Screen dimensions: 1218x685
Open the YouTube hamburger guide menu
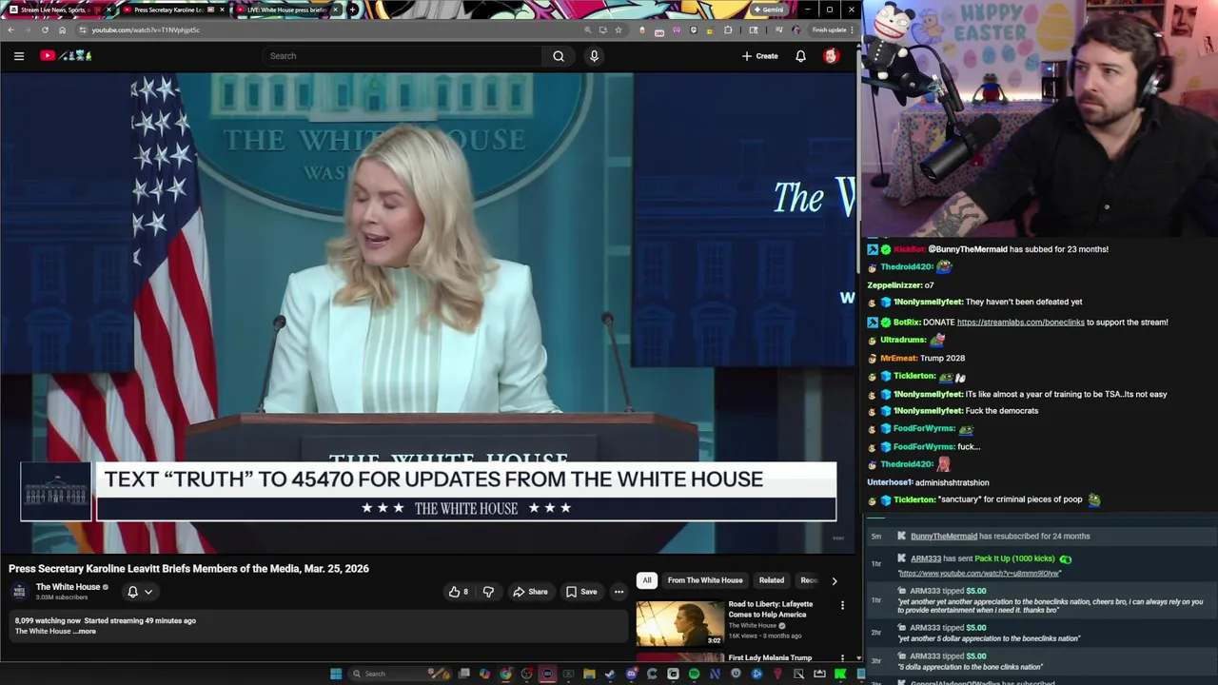tap(18, 56)
